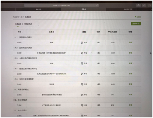Click the 17国贸1班 breadcrumb link

[18, 17]
